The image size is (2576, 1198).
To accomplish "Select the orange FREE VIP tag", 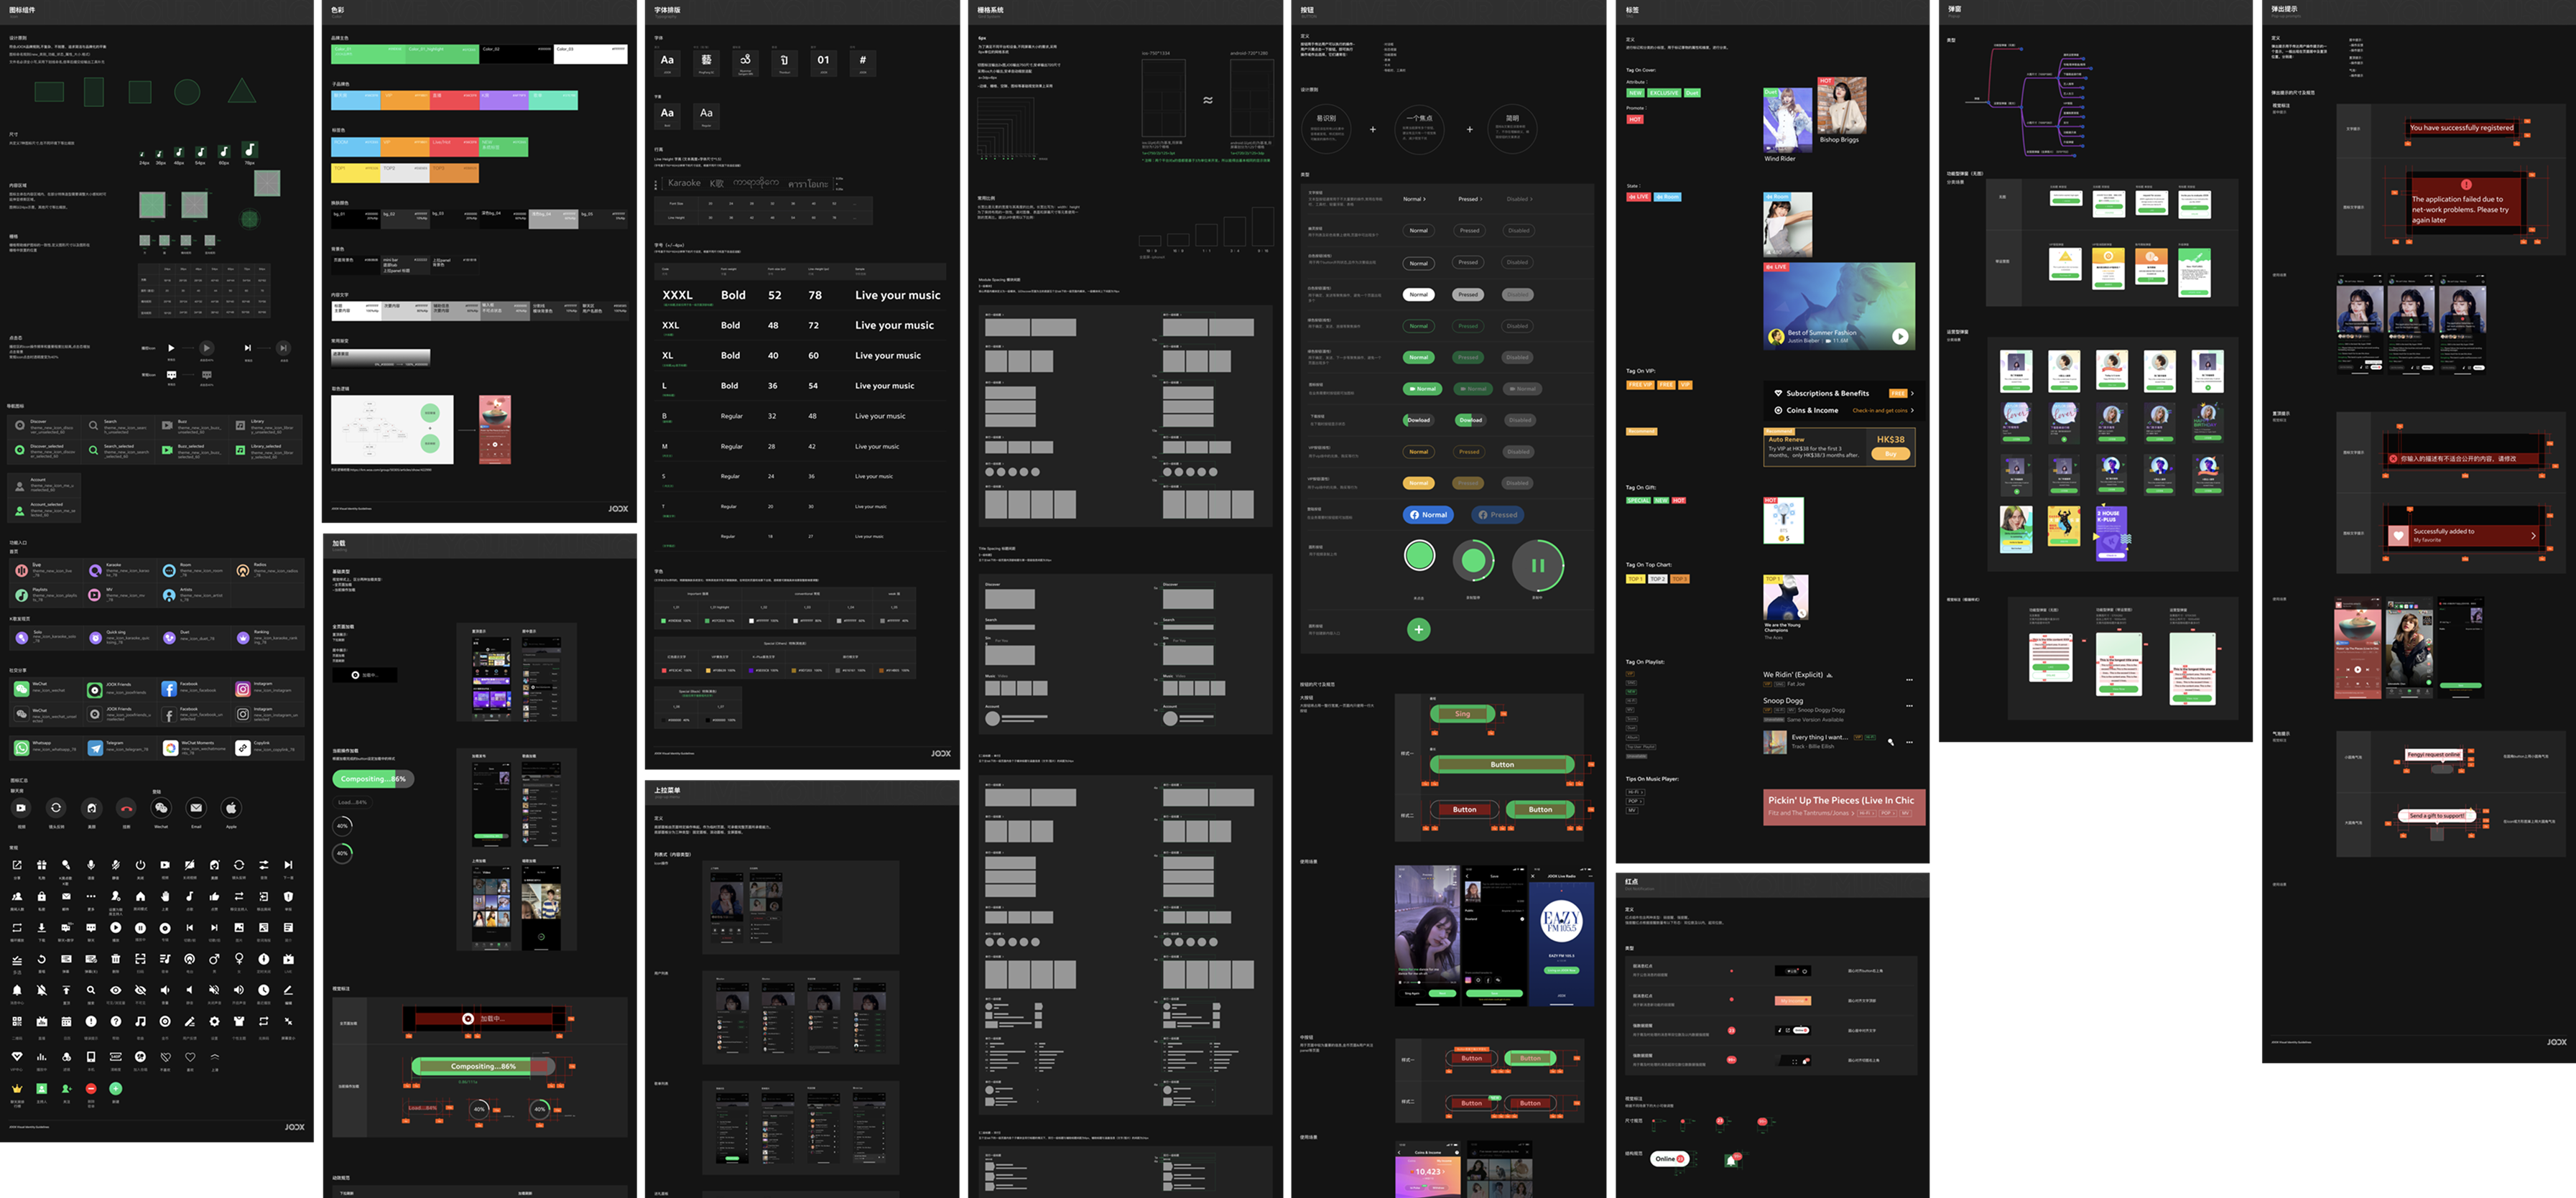I will click(1640, 385).
